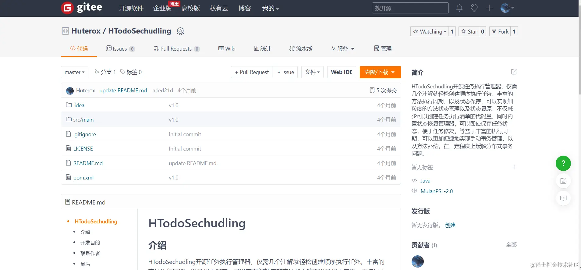Viewport: 581px width, 270px height.
Task: Open the 流水线 tab
Action: 301,48
